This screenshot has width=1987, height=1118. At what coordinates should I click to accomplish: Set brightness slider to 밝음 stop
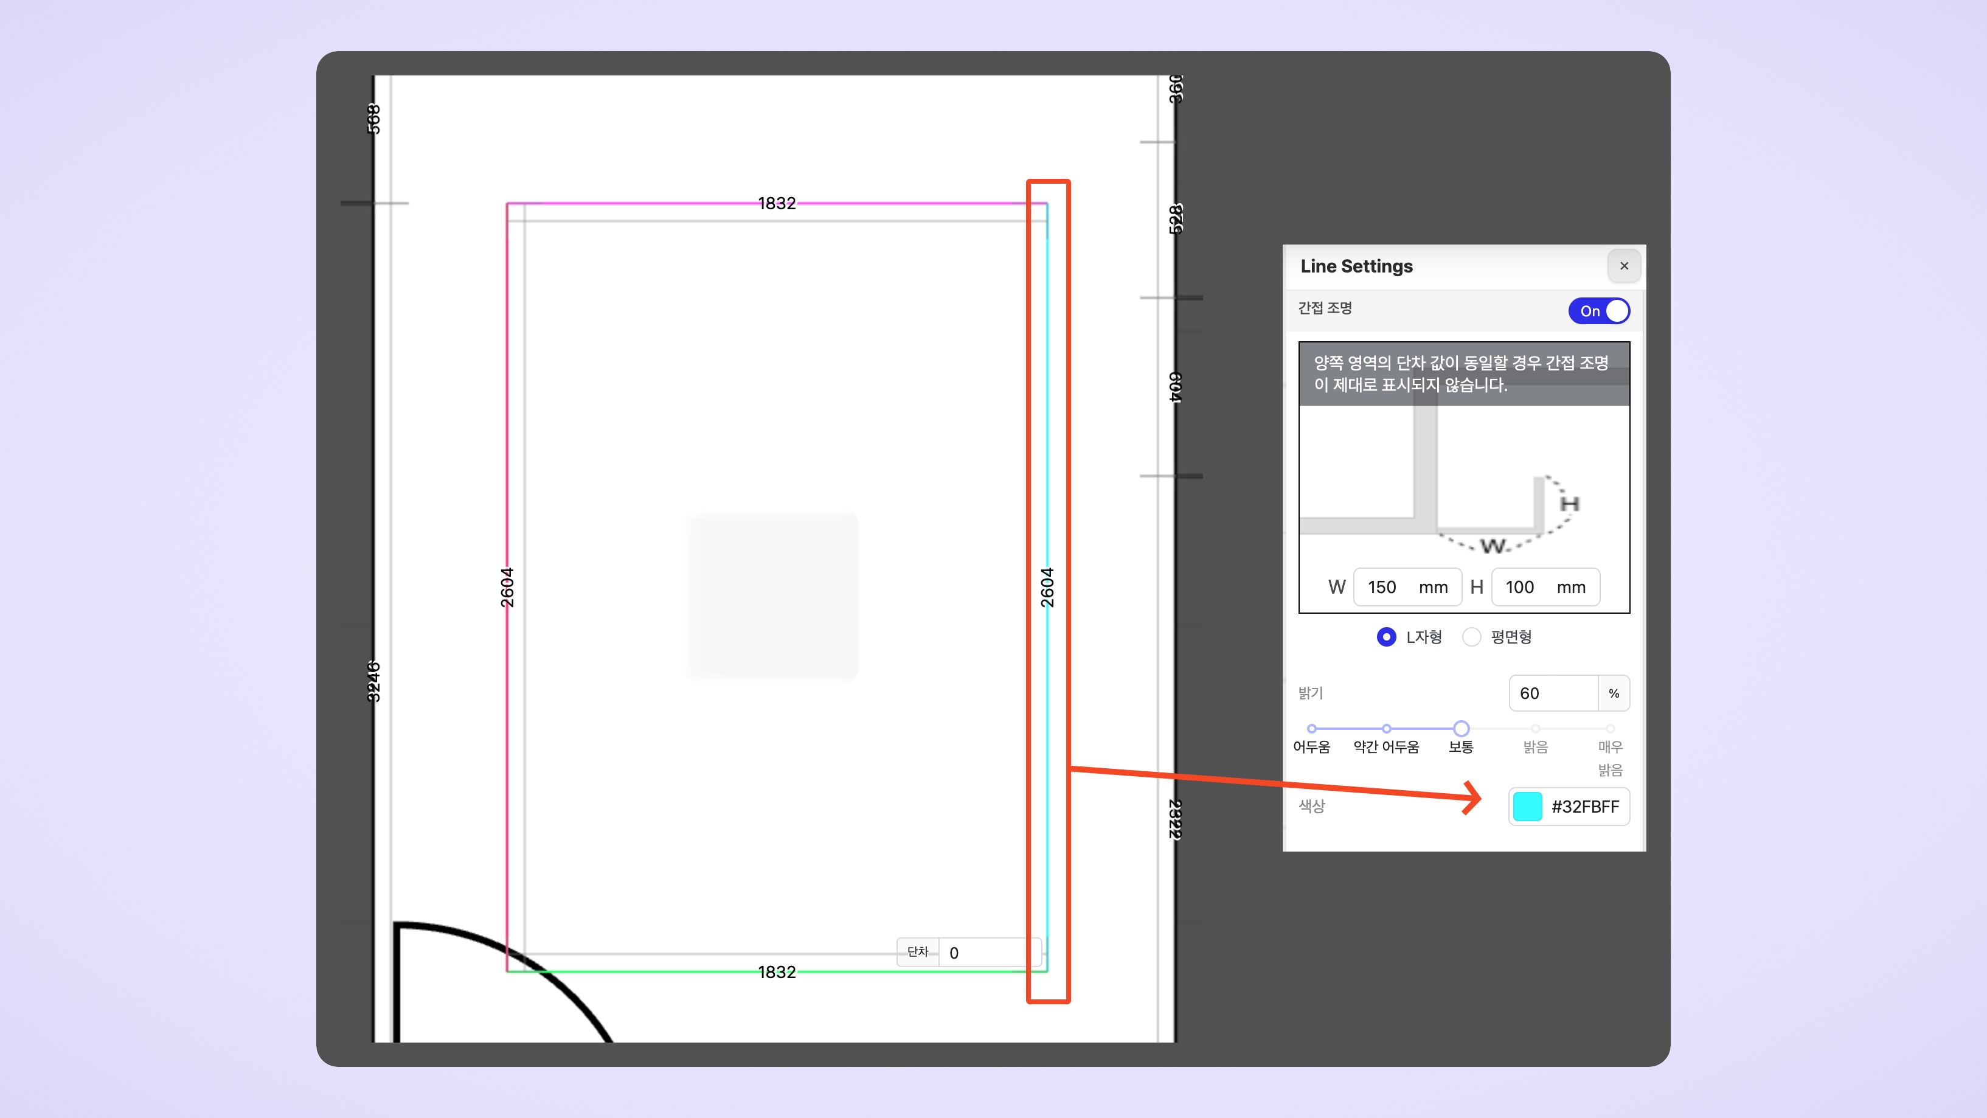pos(1535,728)
